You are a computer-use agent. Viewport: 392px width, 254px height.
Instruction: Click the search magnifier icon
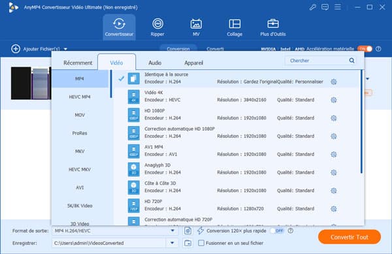(351, 61)
